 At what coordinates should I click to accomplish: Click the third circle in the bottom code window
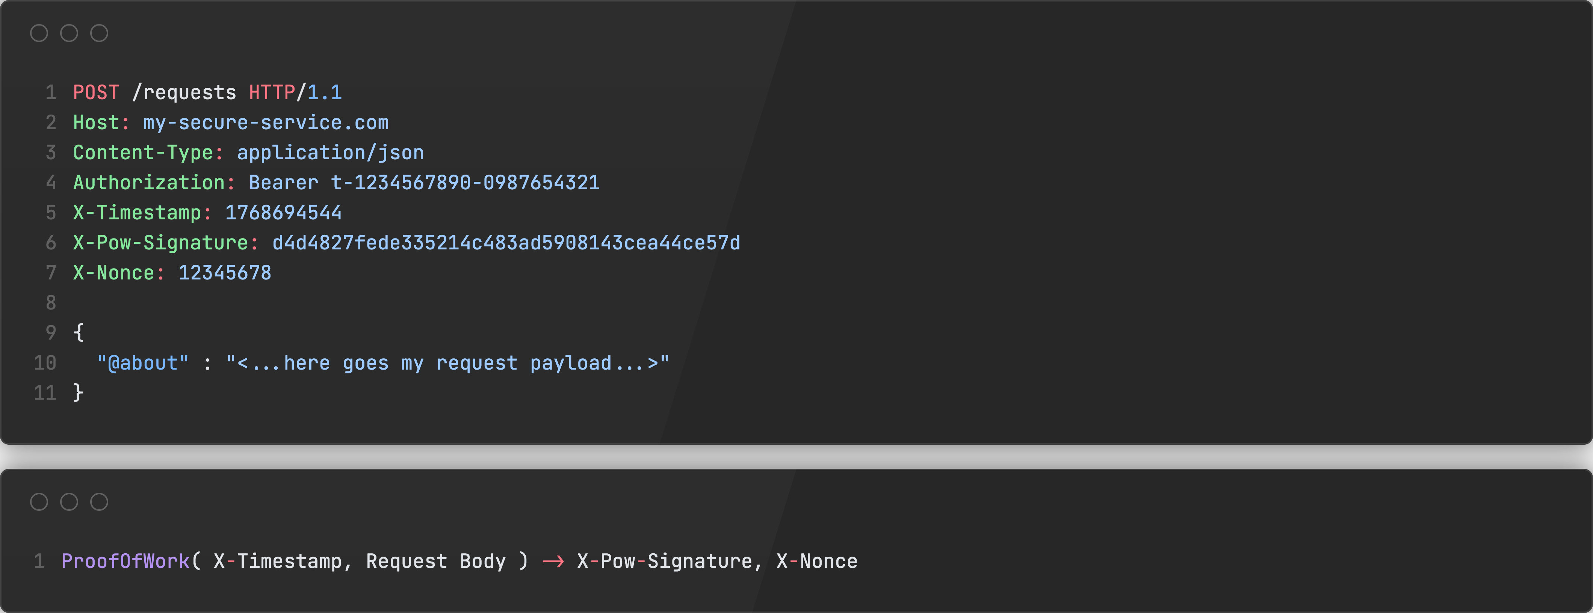click(x=99, y=502)
